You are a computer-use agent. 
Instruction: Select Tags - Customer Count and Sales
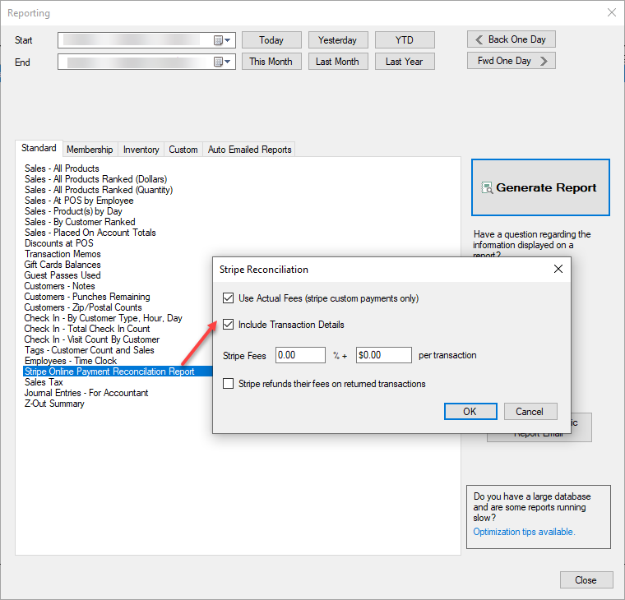pyautogui.click(x=90, y=350)
